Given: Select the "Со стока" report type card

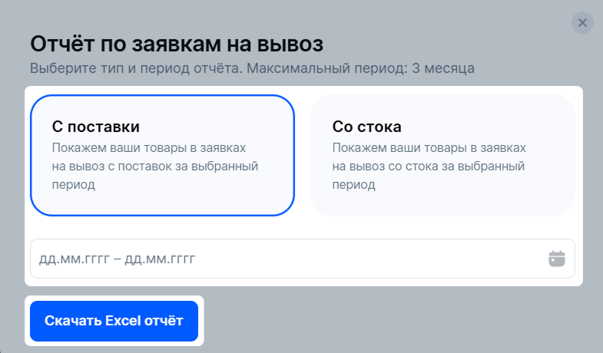Looking at the screenshot, I should click(x=442, y=155).
